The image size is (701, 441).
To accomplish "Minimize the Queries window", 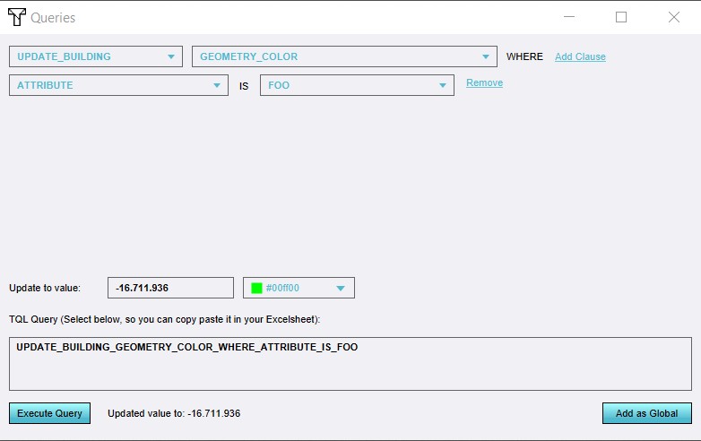I will [568, 17].
